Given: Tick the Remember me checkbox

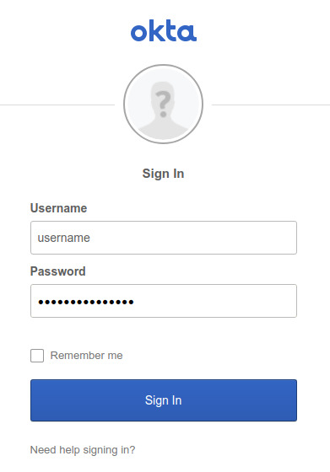Looking at the screenshot, I should (x=37, y=356).
